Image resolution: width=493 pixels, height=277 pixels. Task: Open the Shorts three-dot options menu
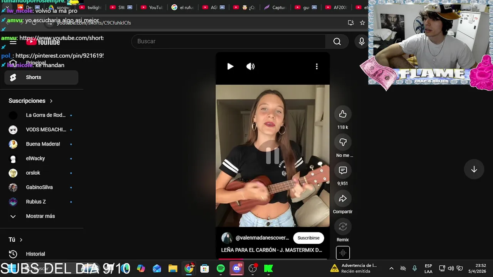(x=317, y=67)
